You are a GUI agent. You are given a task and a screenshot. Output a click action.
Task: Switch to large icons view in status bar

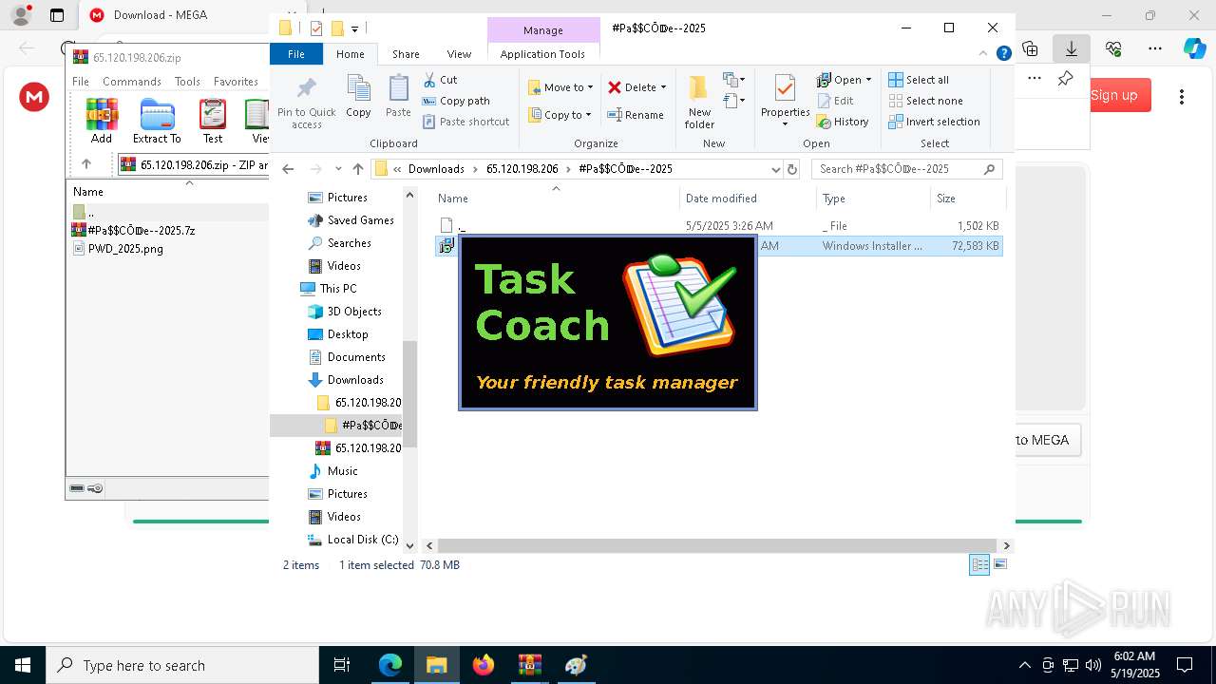[x=999, y=564]
